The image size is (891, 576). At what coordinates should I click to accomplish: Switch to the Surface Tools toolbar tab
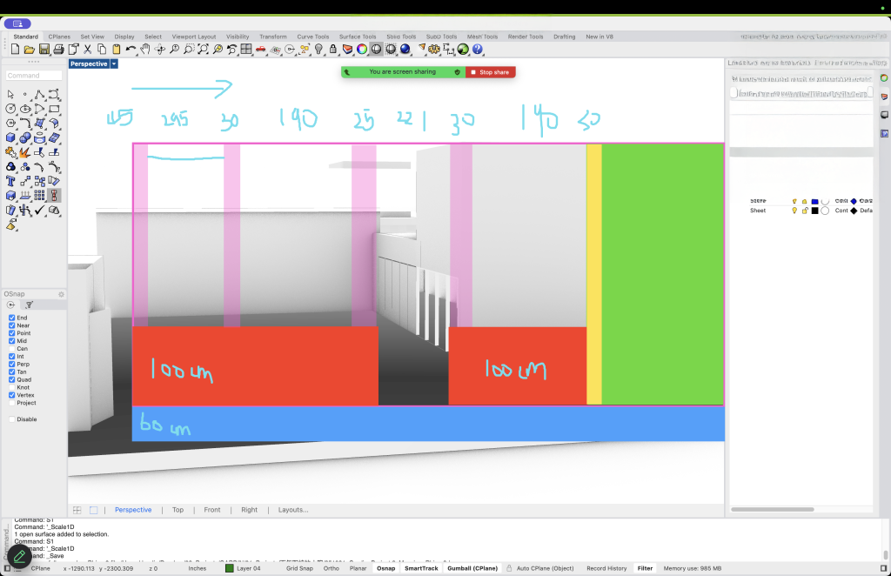[x=358, y=37]
